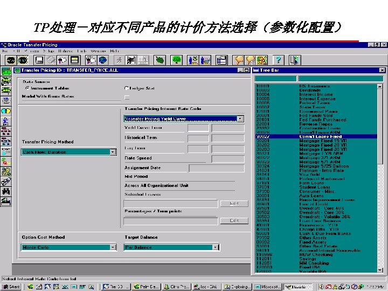
Task: Click the red and green circles sidebar icon
Action: pos(6,161)
